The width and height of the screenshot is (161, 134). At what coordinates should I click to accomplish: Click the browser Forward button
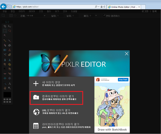click(x=9, y=7)
